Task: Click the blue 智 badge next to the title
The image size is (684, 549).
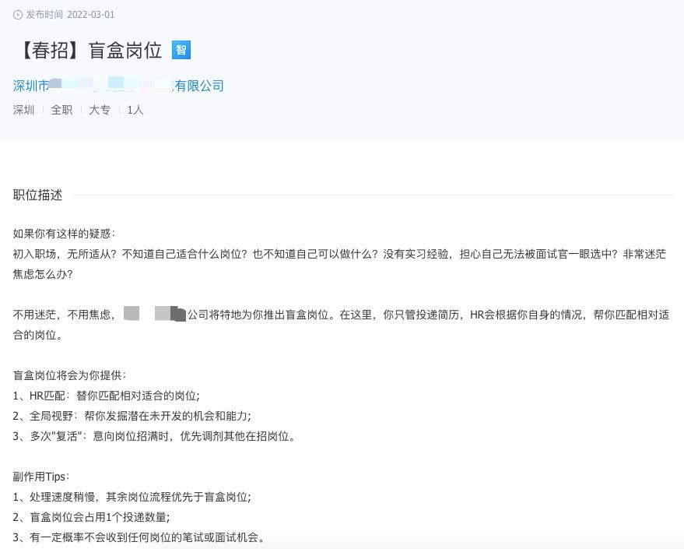Action: click(183, 49)
